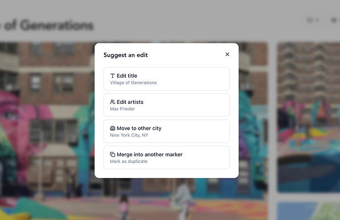The width and height of the screenshot is (340, 220).
Task: Choose Move to other city
Action: tap(167, 131)
